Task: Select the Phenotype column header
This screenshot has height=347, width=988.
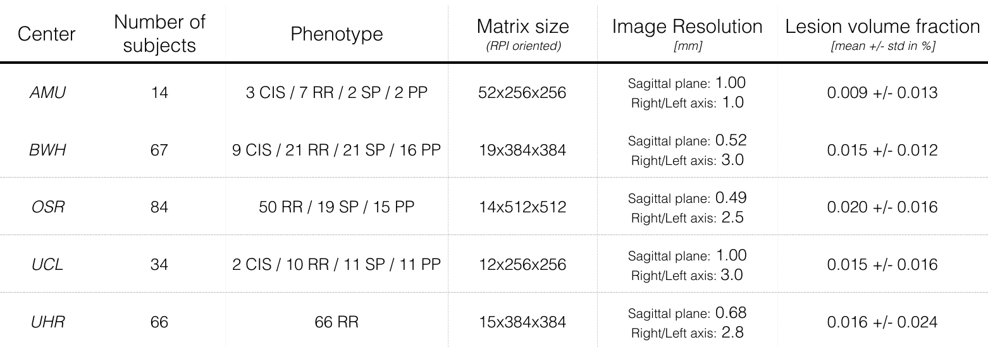Action: [337, 34]
